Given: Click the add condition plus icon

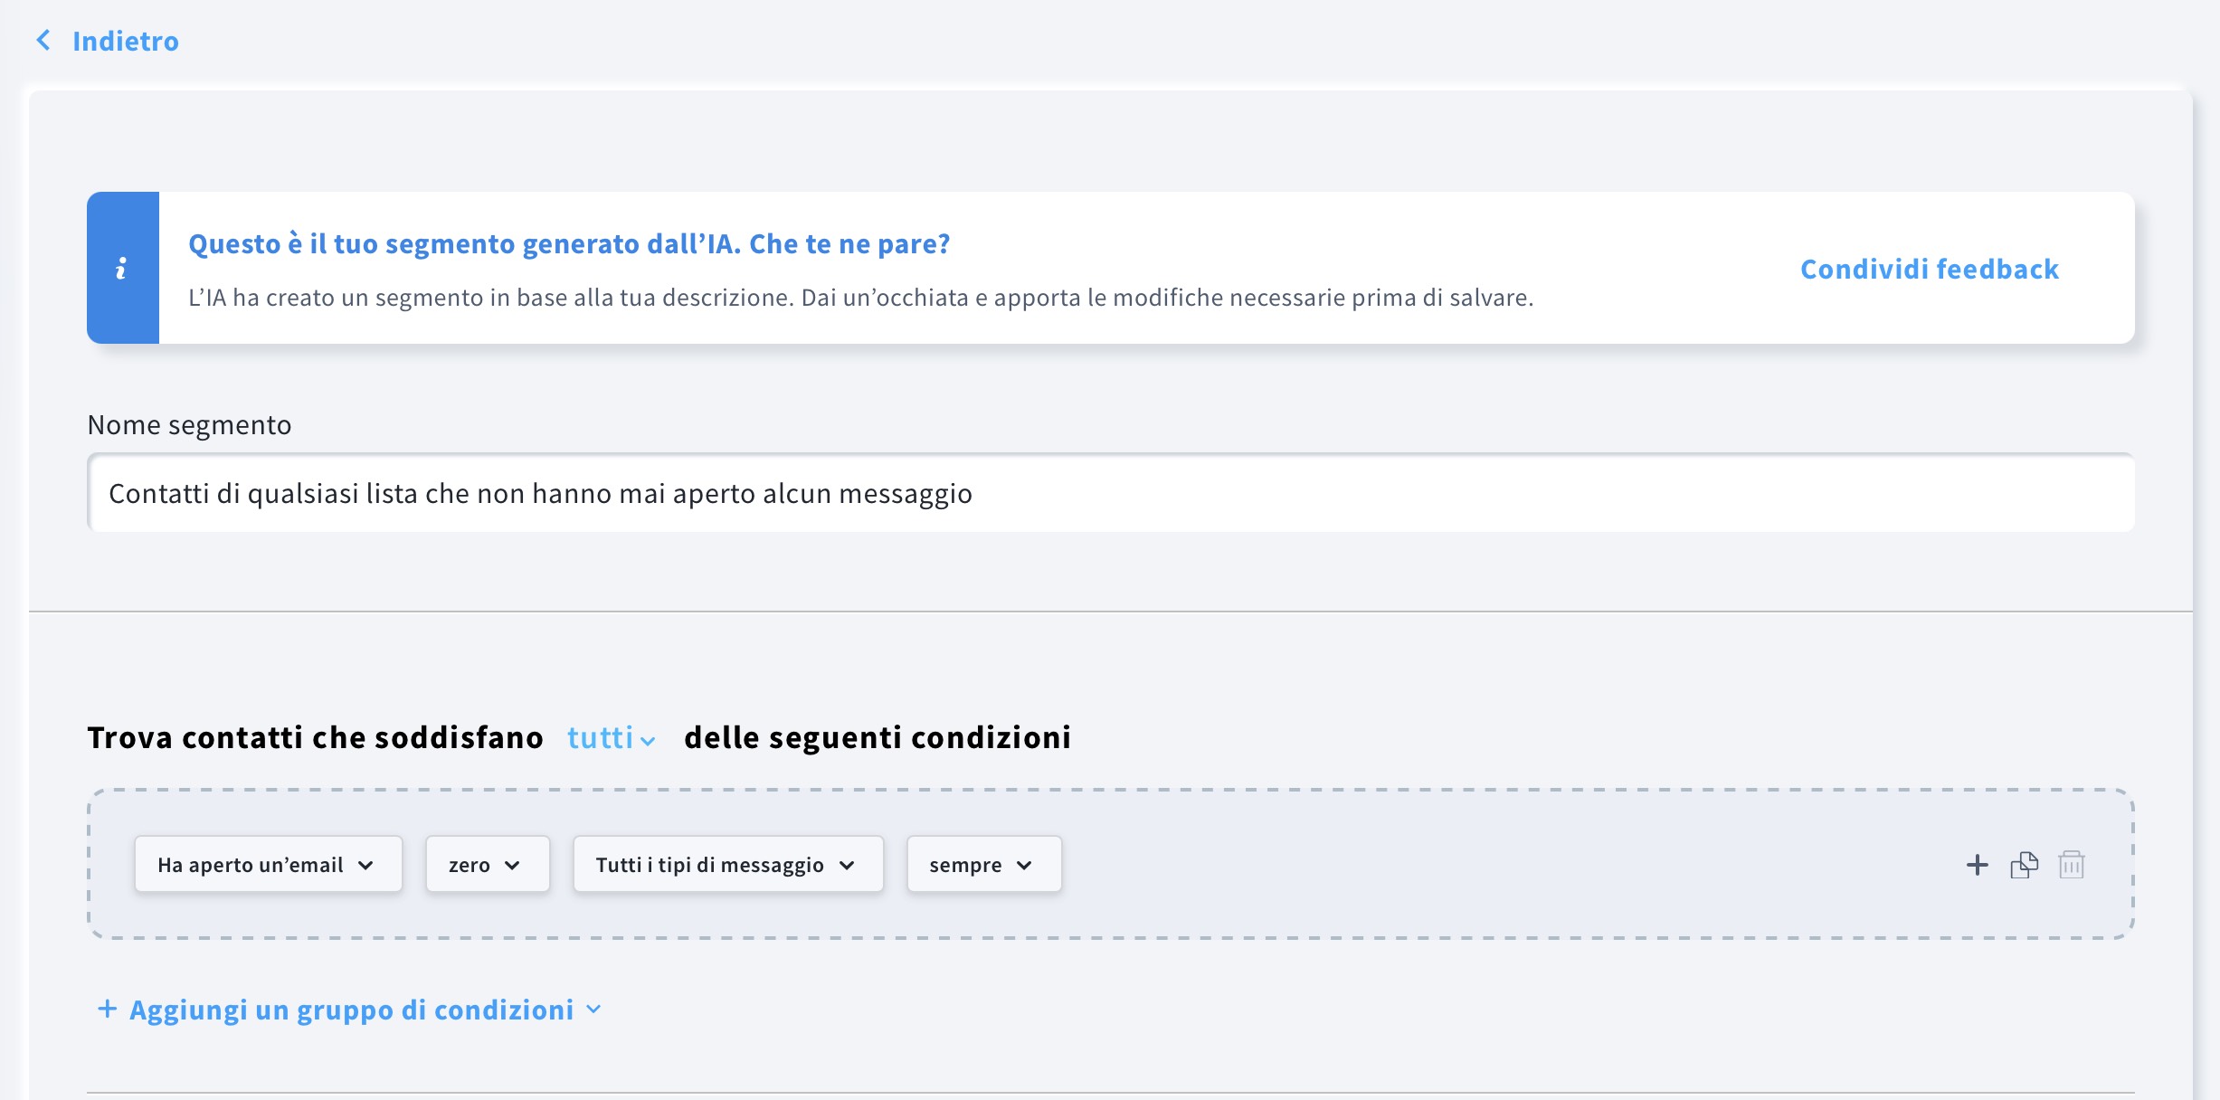Looking at the screenshot, I should click(1978, 865).
